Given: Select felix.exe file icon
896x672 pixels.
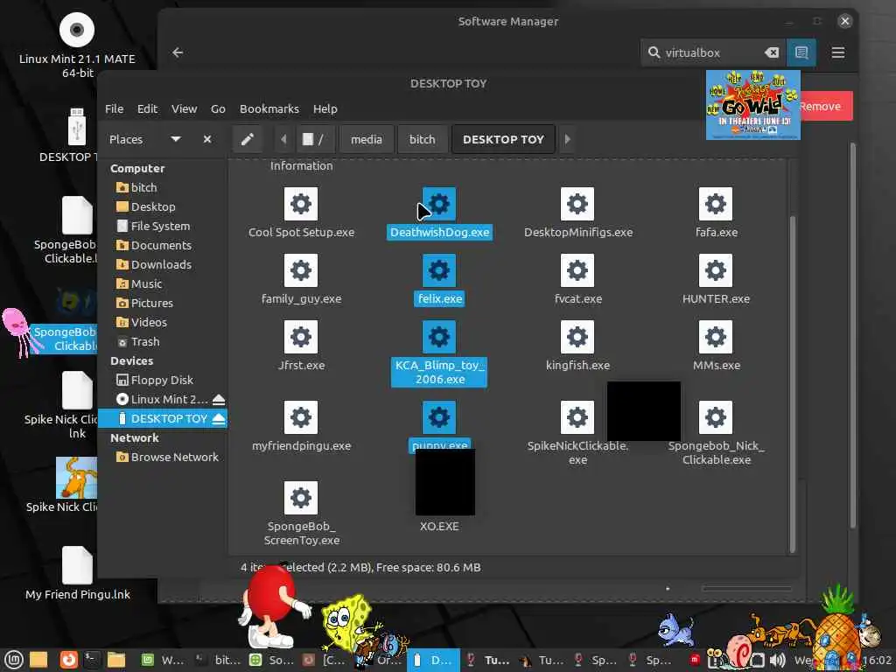Looking at the screenshot, I should pyautogui.click(x=439, y=270).
